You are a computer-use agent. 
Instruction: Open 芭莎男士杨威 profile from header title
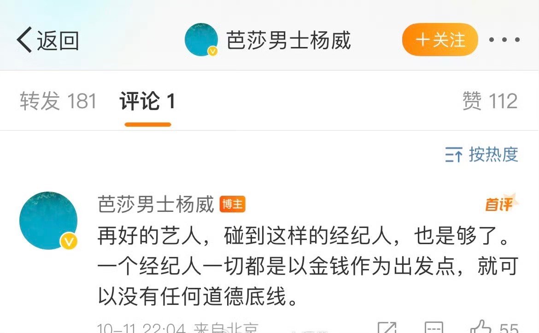[x=288, y=40]
